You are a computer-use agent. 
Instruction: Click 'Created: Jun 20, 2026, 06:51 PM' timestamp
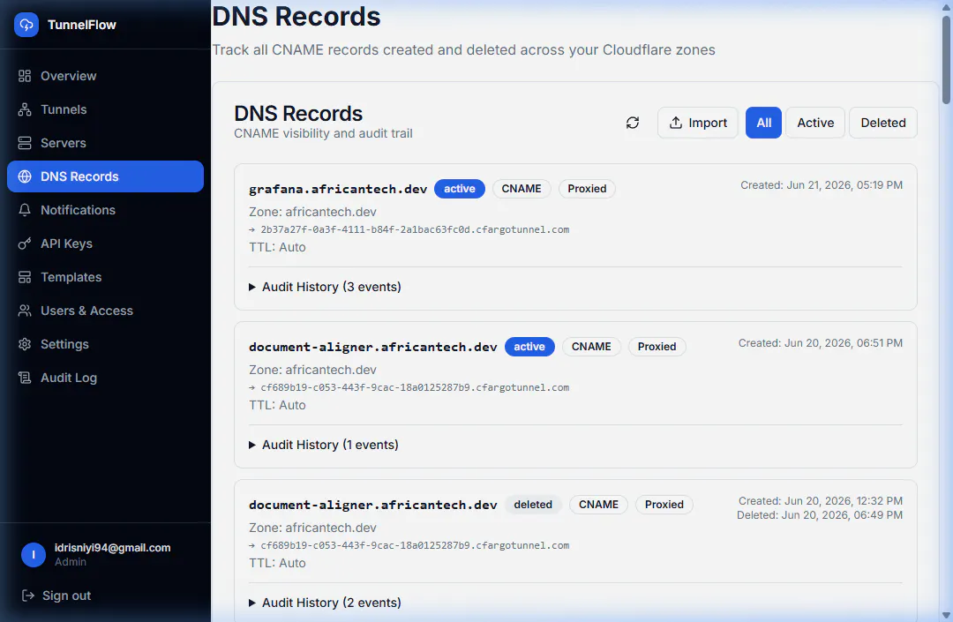pos(821,343)
